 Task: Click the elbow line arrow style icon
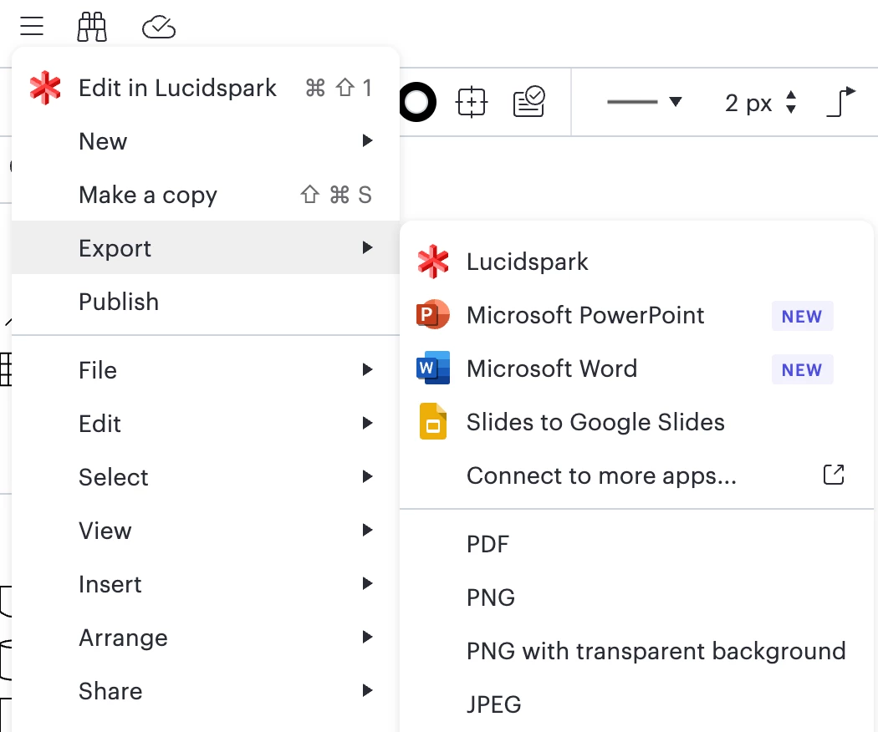click(841, 101)
